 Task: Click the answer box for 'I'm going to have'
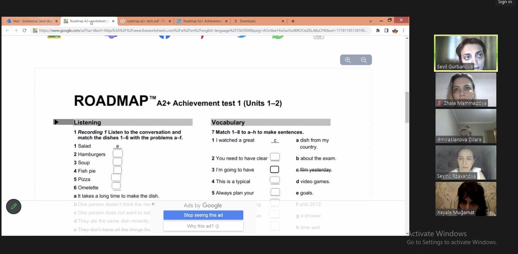click(274, 170)
